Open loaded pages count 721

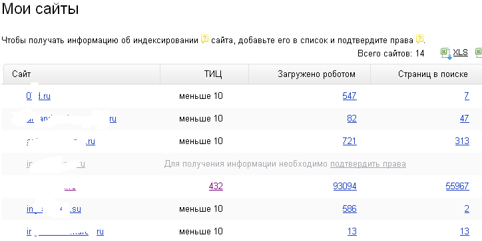[350, 141]
